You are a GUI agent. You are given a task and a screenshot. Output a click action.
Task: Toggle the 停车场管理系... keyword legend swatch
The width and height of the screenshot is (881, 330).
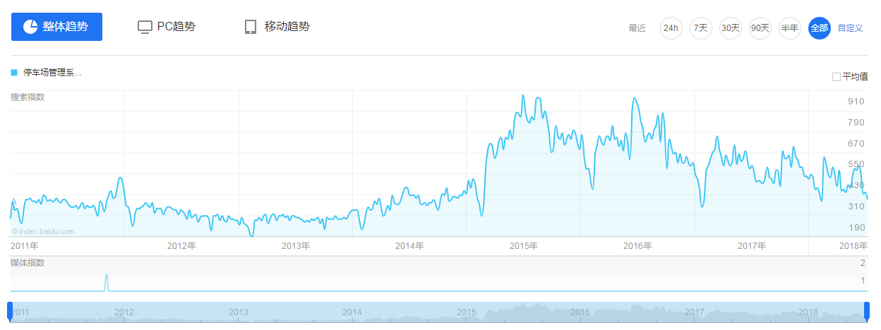(x=14, y=72)
